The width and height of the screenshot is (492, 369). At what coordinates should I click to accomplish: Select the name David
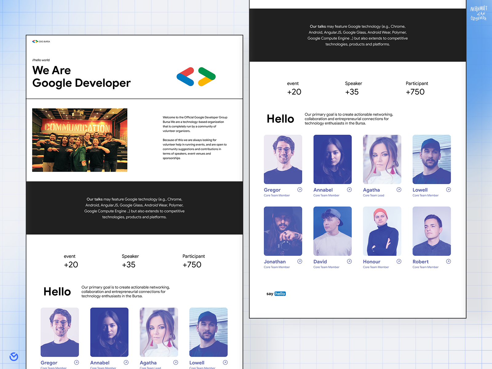point(320,262)
